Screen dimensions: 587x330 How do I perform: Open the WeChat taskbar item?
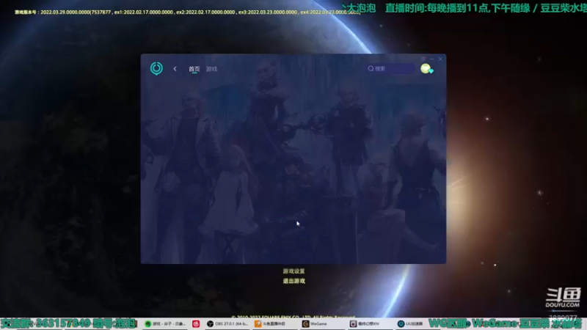(164, 323)
